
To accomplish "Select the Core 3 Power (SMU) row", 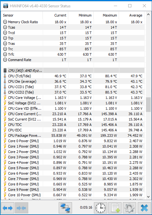I will (73, 157).
